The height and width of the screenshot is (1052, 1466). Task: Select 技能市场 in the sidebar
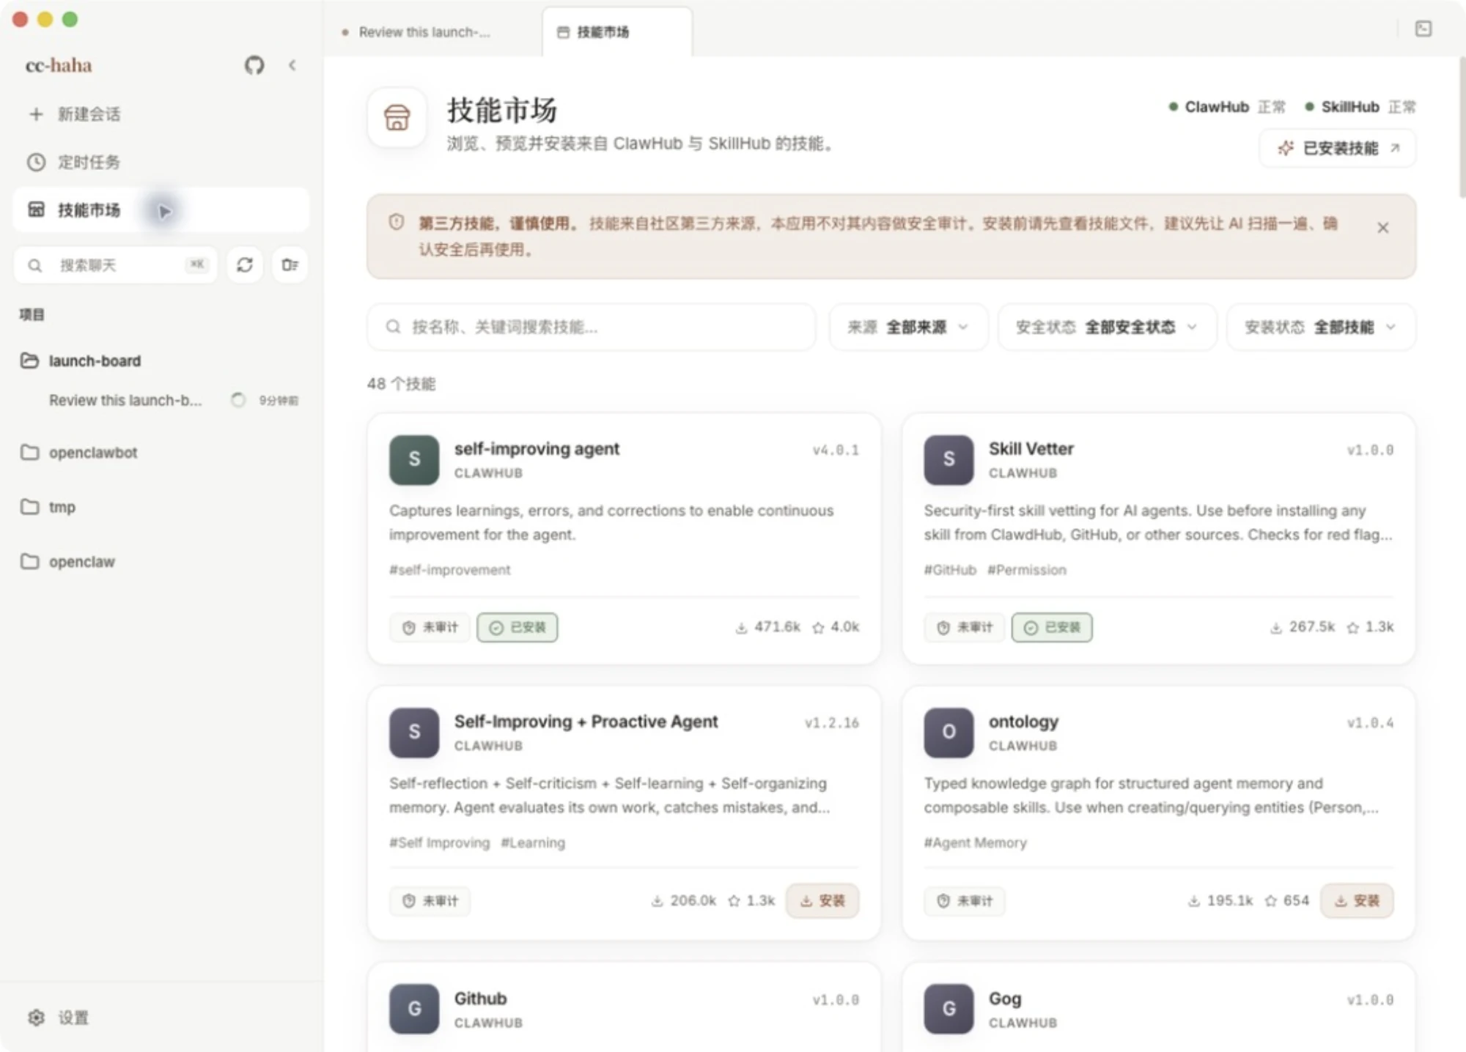pos(161,210)
